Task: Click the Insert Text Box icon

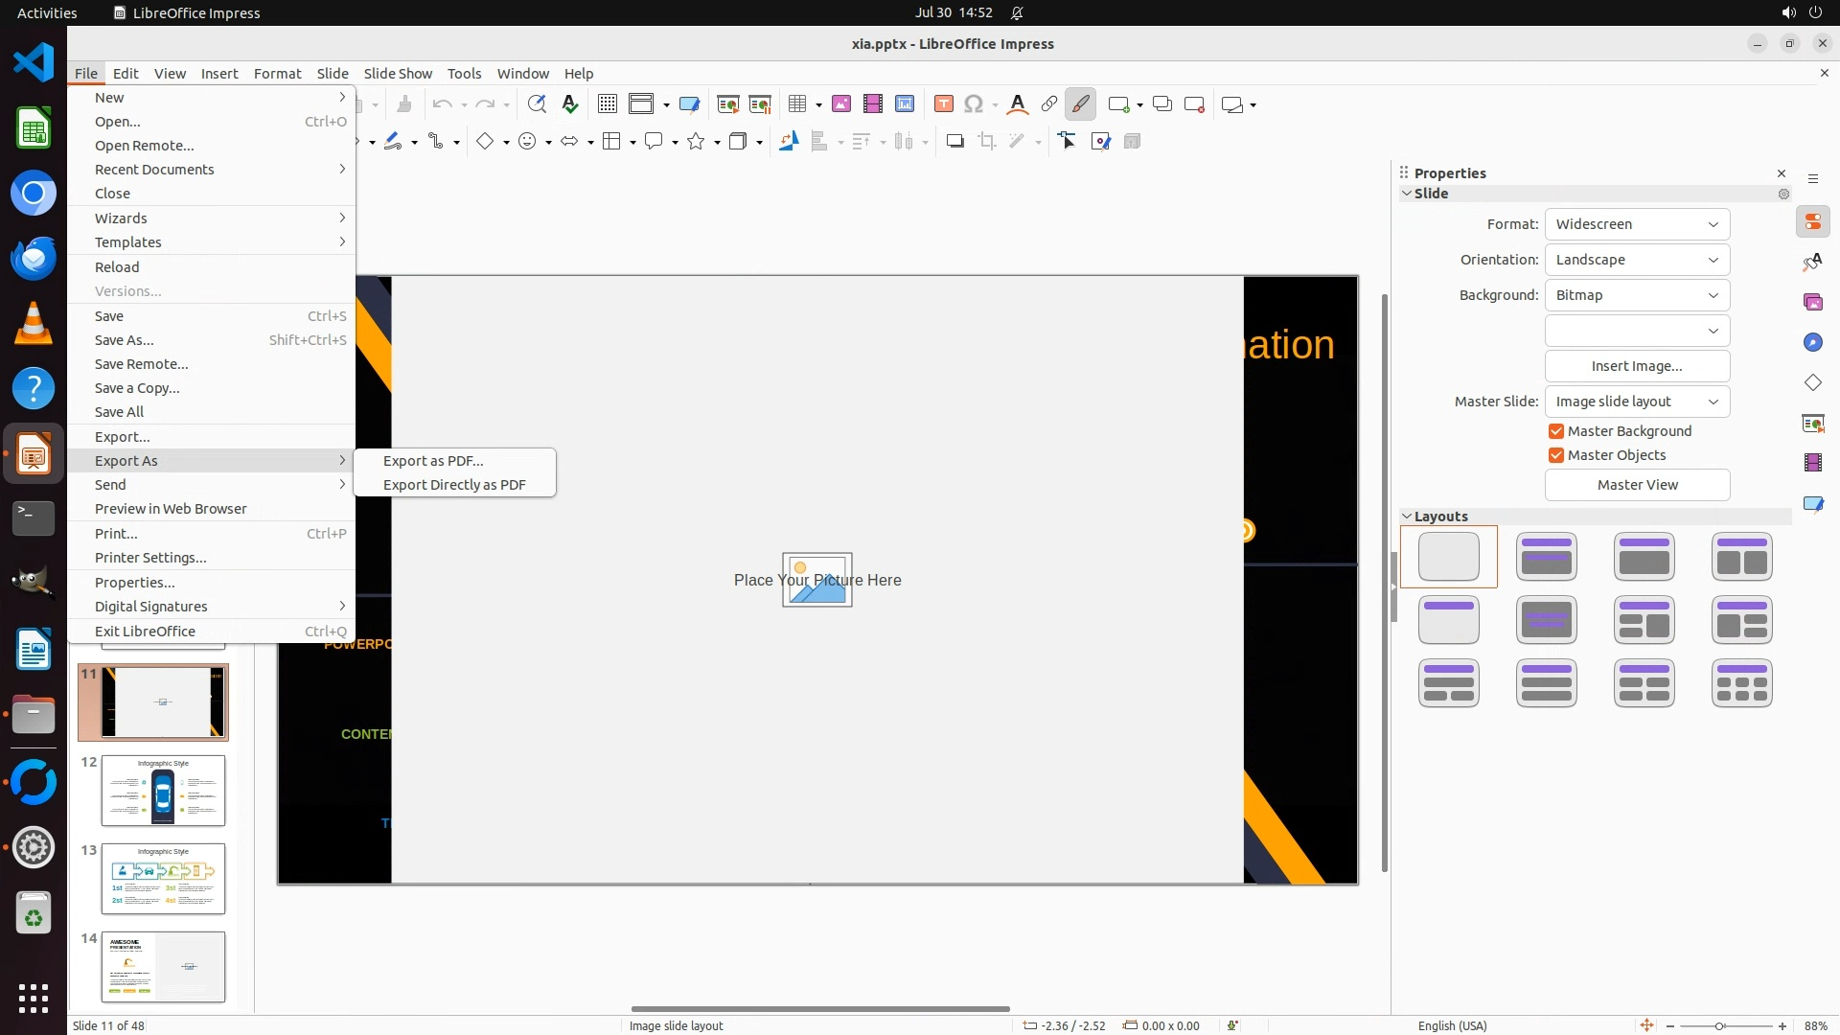Action: click(943, 104)
